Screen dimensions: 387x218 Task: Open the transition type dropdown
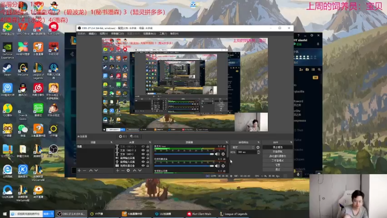pos(243,147)
